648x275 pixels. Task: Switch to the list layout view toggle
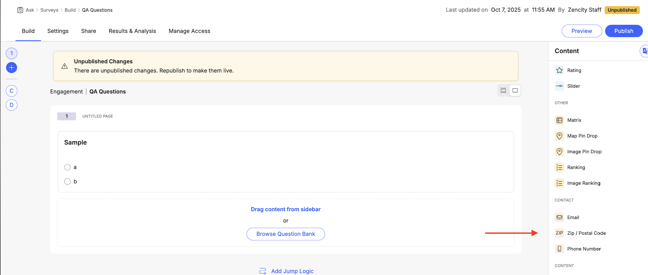pyautogui.click(x=503, y=91)
